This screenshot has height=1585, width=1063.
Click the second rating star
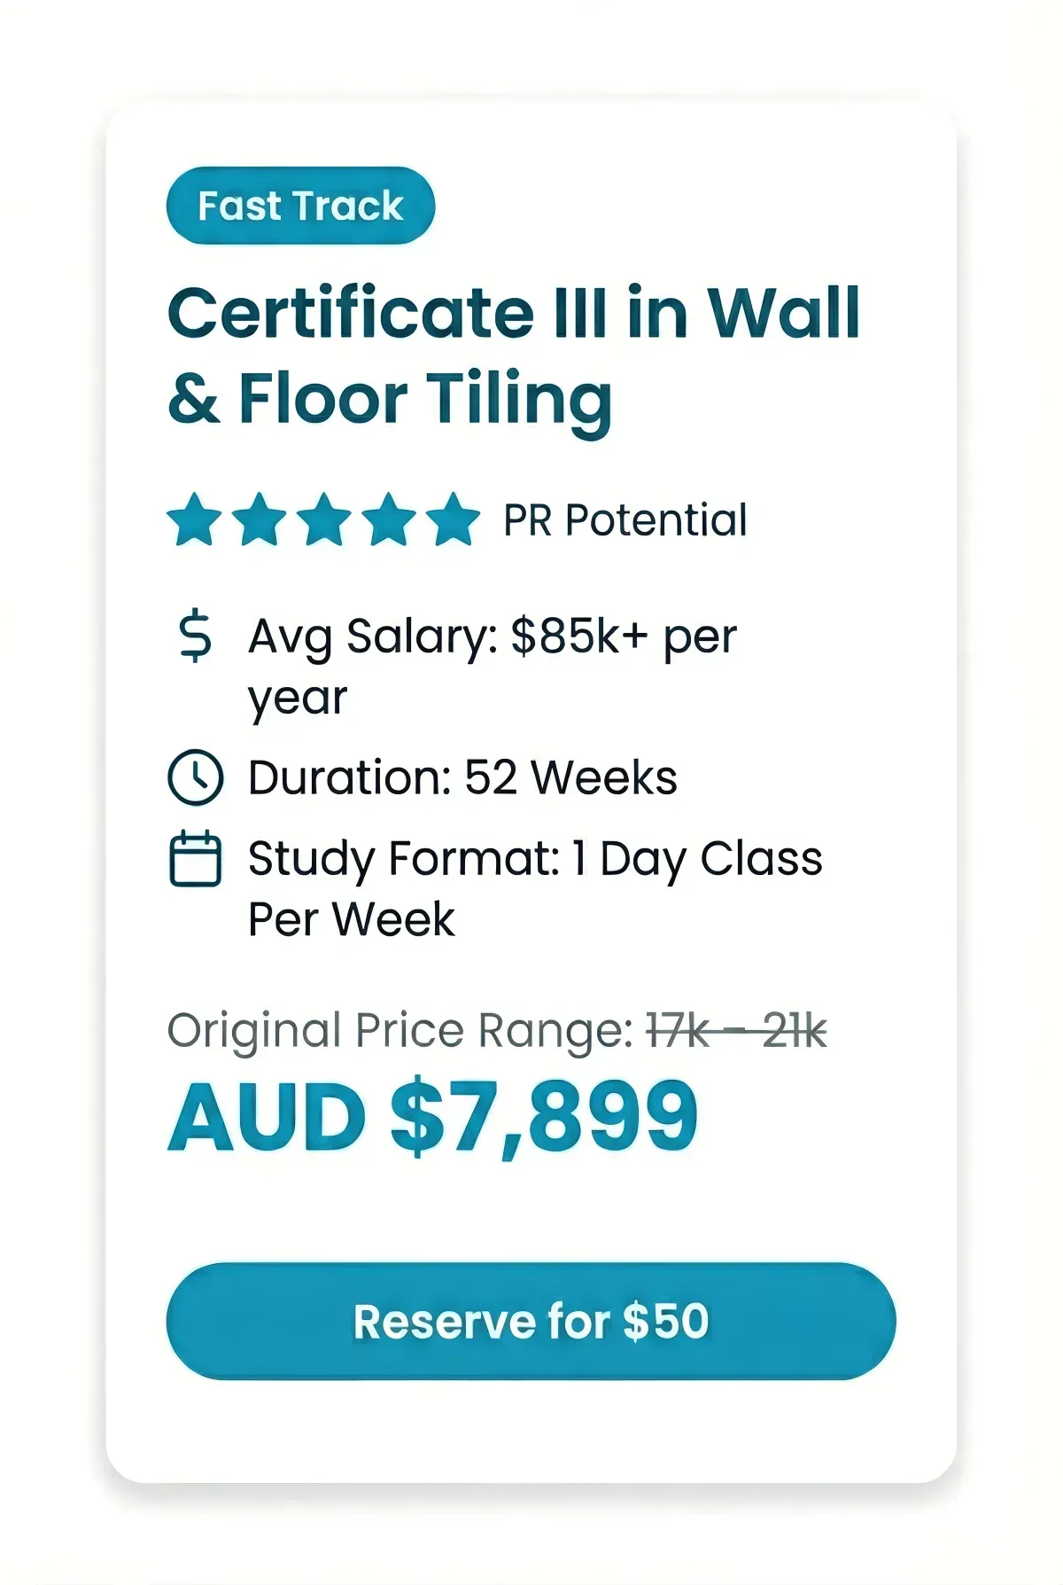260,519
